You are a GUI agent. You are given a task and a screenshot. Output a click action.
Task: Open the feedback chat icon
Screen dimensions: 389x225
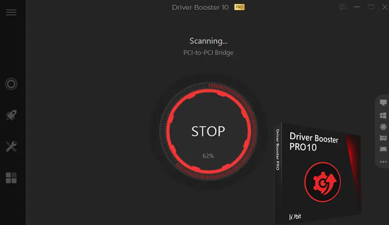click(x=343, y=7)
